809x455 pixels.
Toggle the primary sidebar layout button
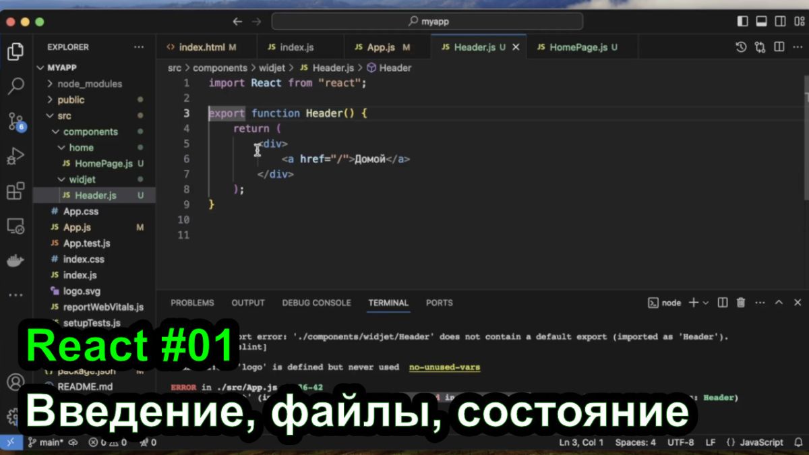(743, 22)
